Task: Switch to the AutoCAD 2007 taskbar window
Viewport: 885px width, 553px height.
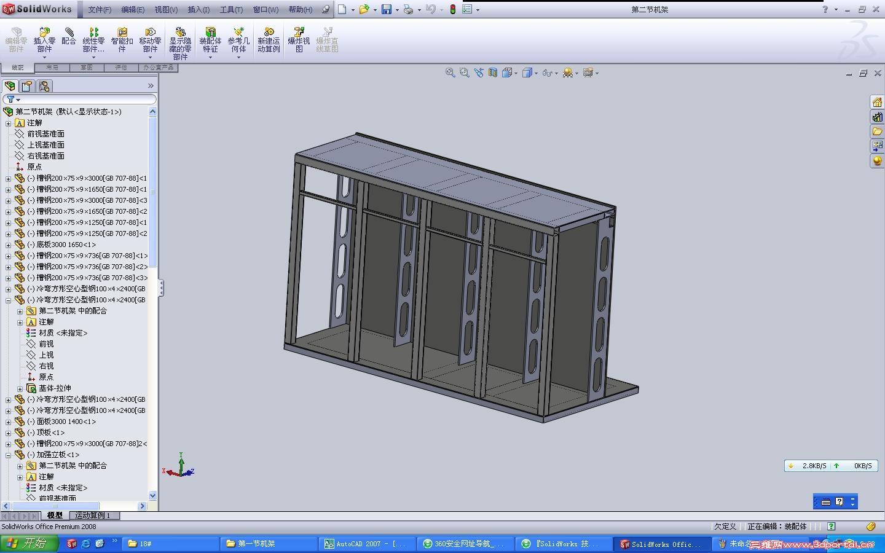Action: [366, 544]
